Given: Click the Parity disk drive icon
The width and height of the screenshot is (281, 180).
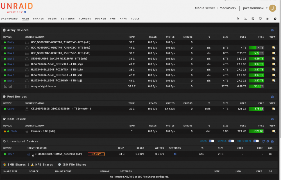Looking at the screenshot, I should [x=27, y=42].
